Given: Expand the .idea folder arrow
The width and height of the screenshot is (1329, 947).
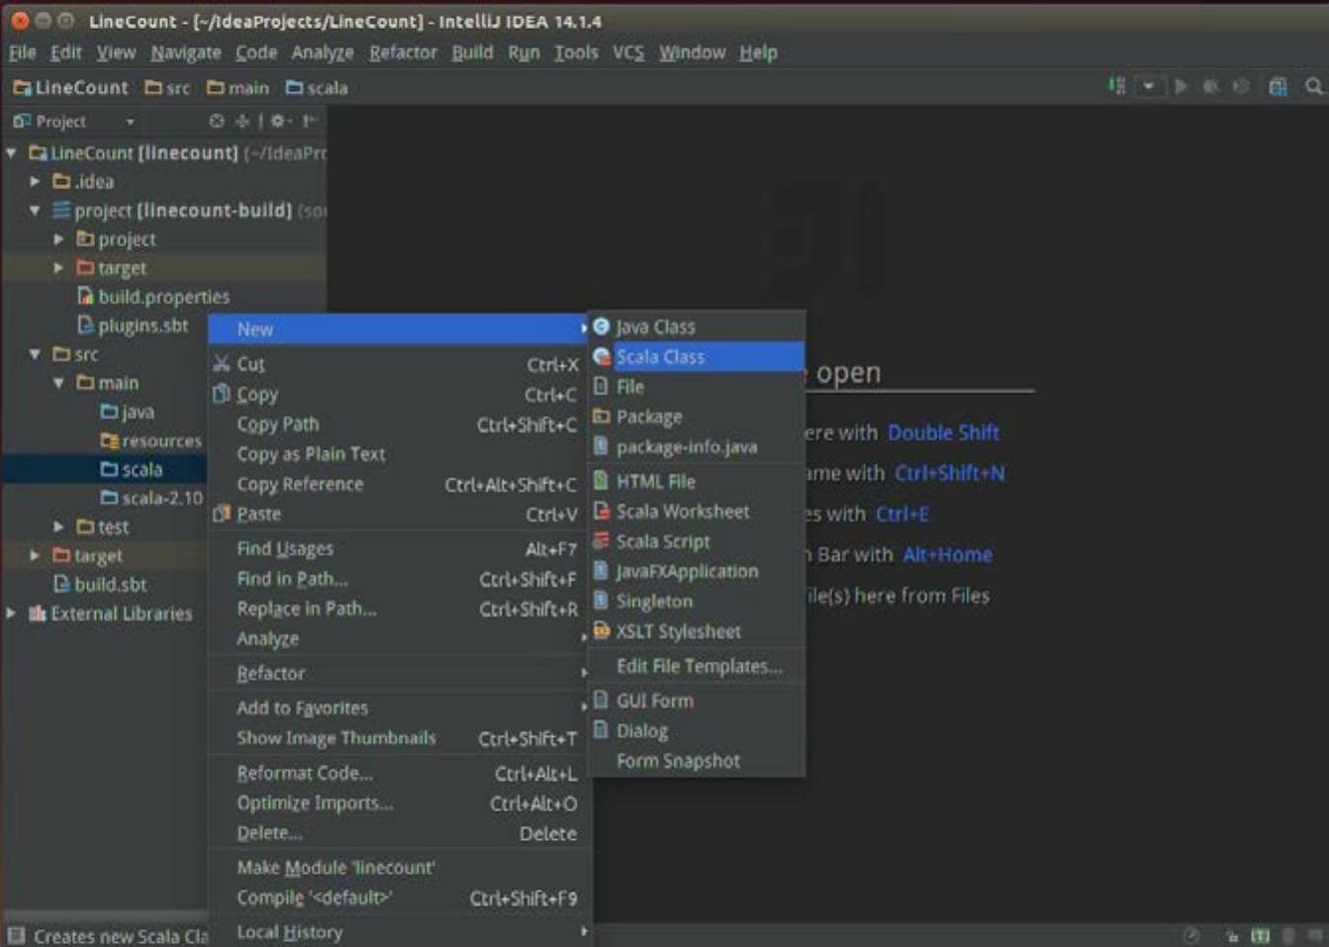Looking at the screenshot, I should point(36,182).
